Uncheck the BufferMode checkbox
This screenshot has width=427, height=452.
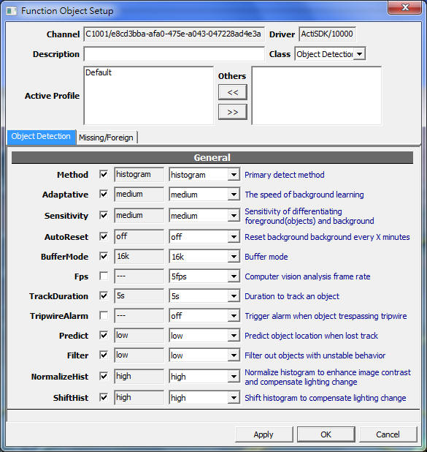[104, 256]
